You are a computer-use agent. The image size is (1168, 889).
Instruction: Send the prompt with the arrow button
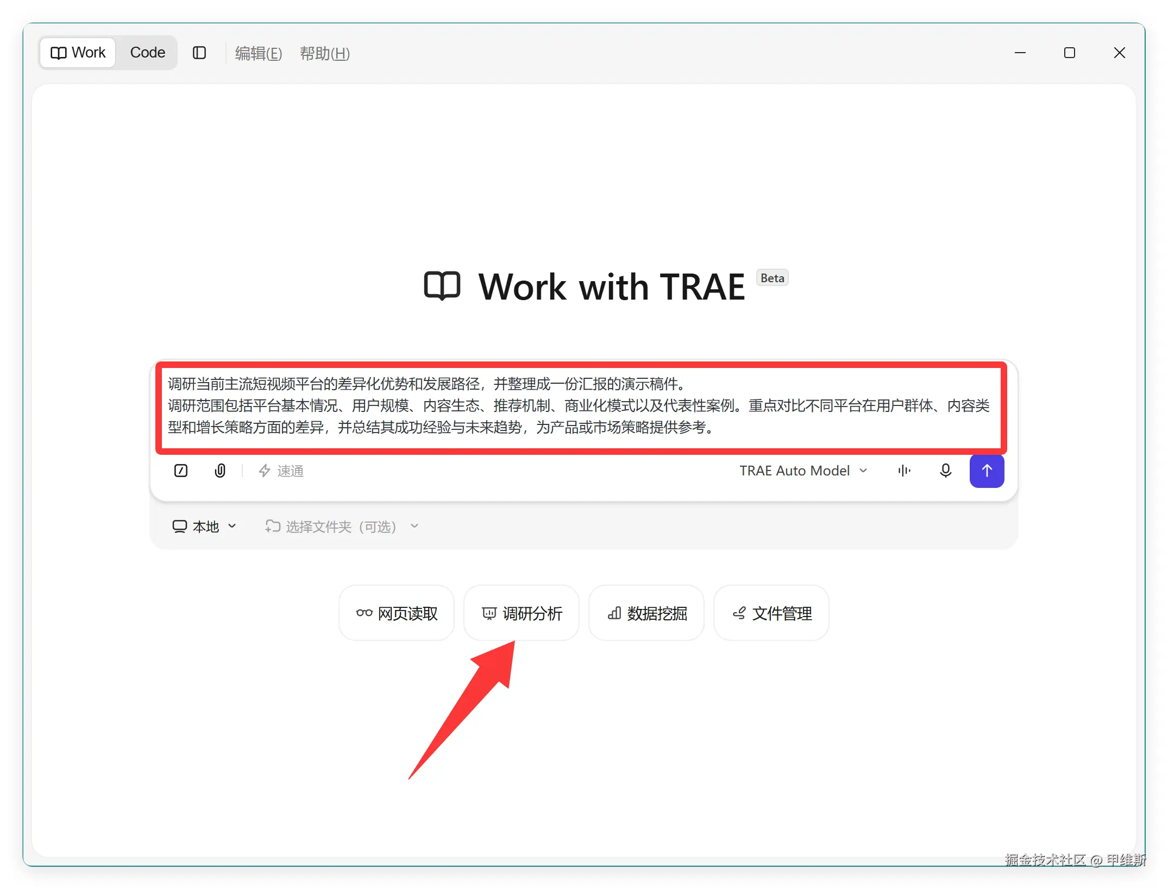click(987, 471)
